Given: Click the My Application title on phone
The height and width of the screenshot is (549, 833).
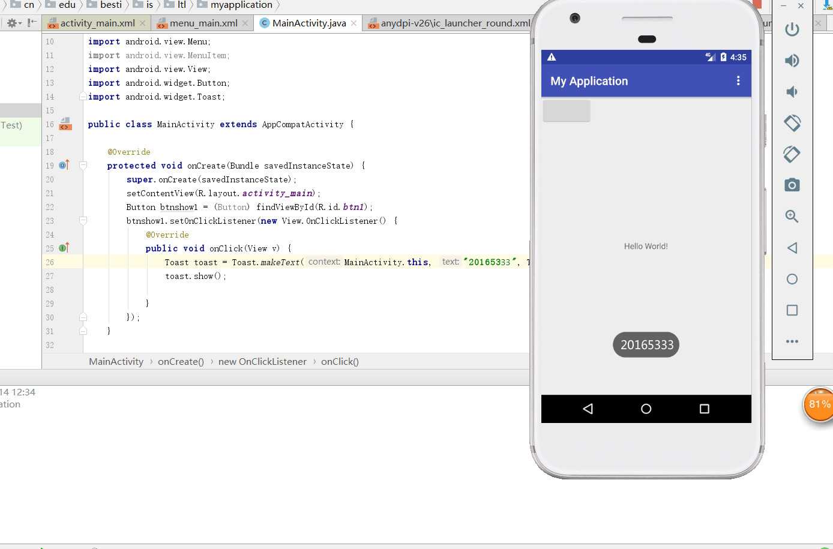Looking at the screenshot, I should (589, 81).
